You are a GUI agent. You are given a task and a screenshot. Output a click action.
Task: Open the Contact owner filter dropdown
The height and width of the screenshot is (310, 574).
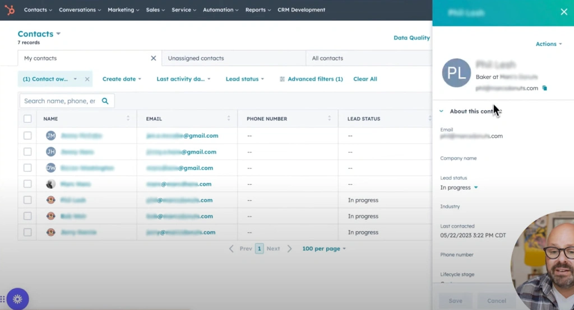tap(49, 79)
